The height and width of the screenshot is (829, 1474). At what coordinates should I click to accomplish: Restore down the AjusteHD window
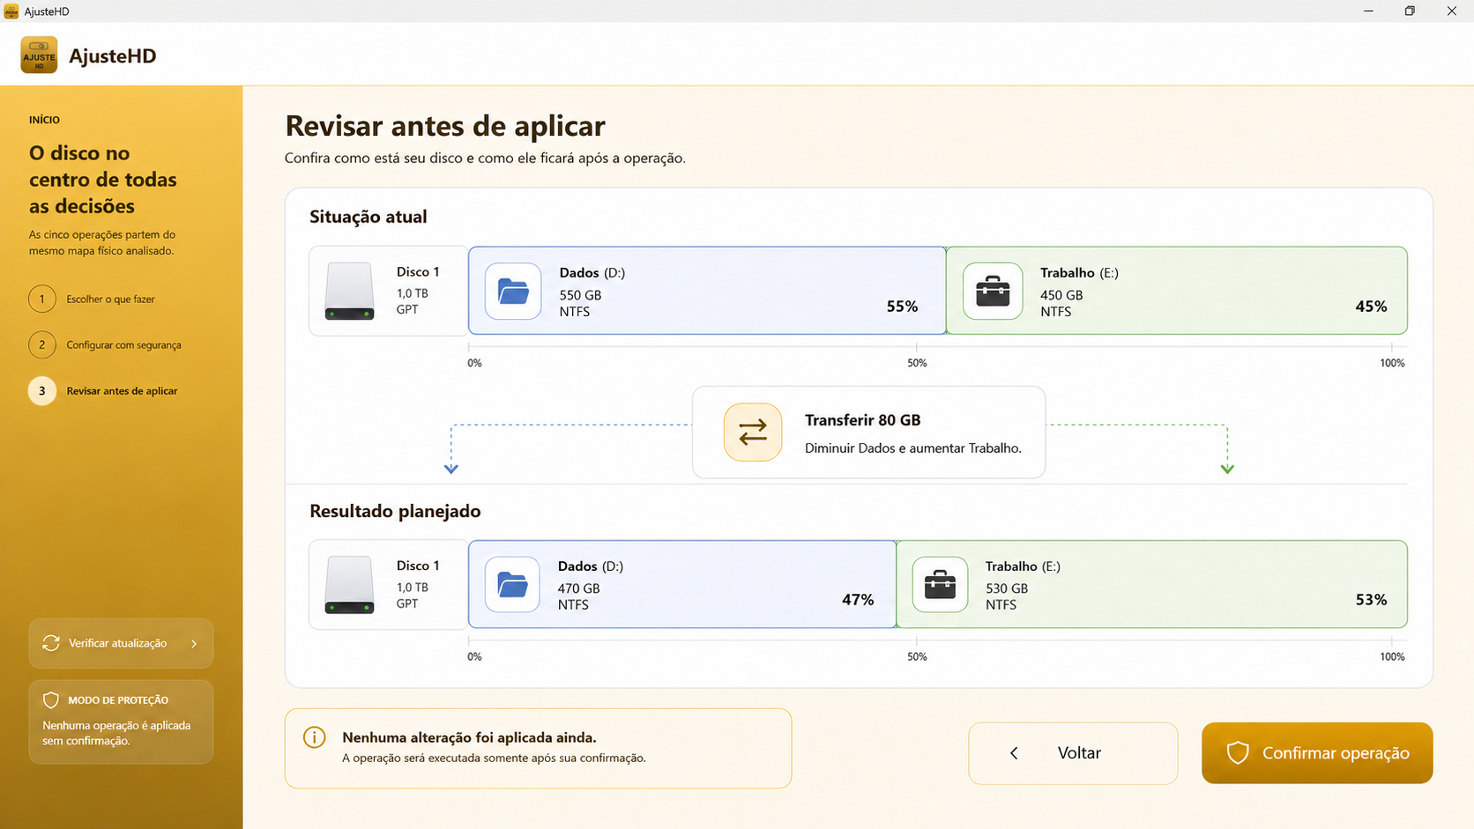point(1410,11)
